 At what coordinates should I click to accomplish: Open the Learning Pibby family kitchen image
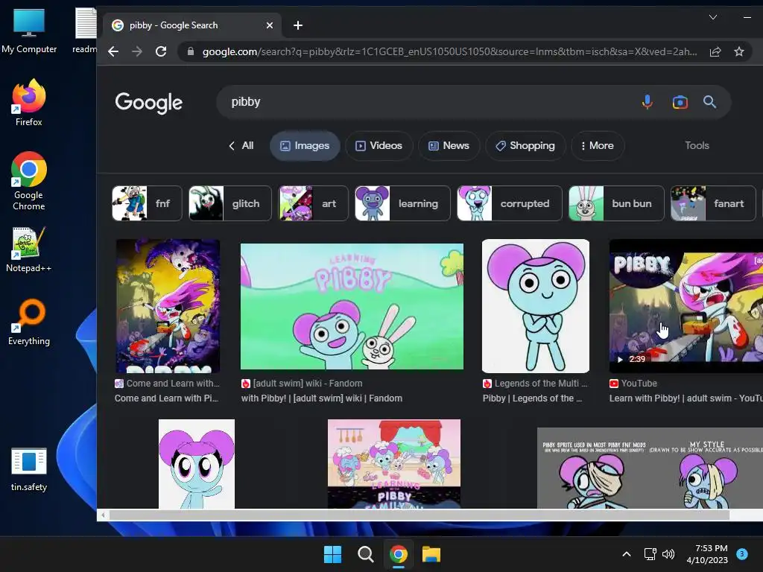click(x=394, y=463)
